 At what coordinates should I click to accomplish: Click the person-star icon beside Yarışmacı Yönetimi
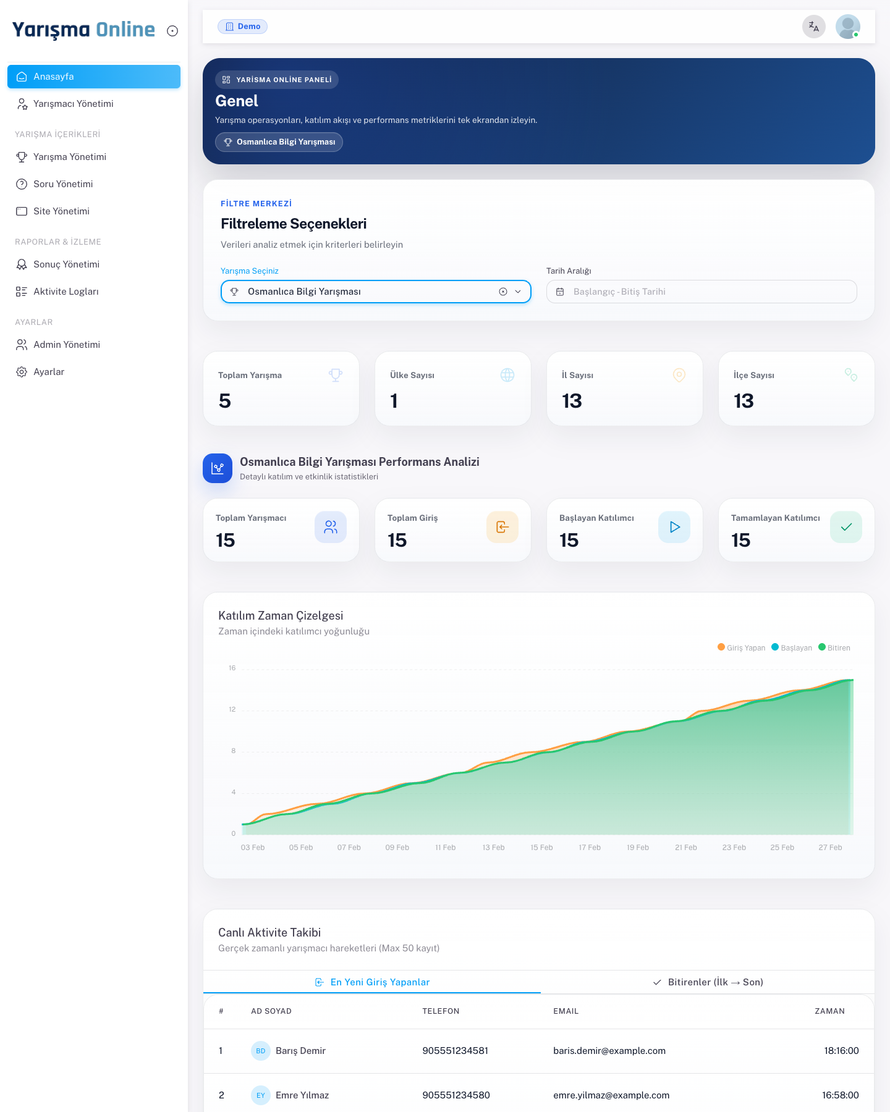[22, 104]
